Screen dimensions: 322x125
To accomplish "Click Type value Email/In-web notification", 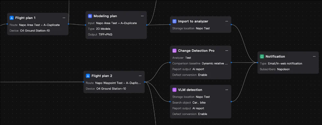I will 285,63.
